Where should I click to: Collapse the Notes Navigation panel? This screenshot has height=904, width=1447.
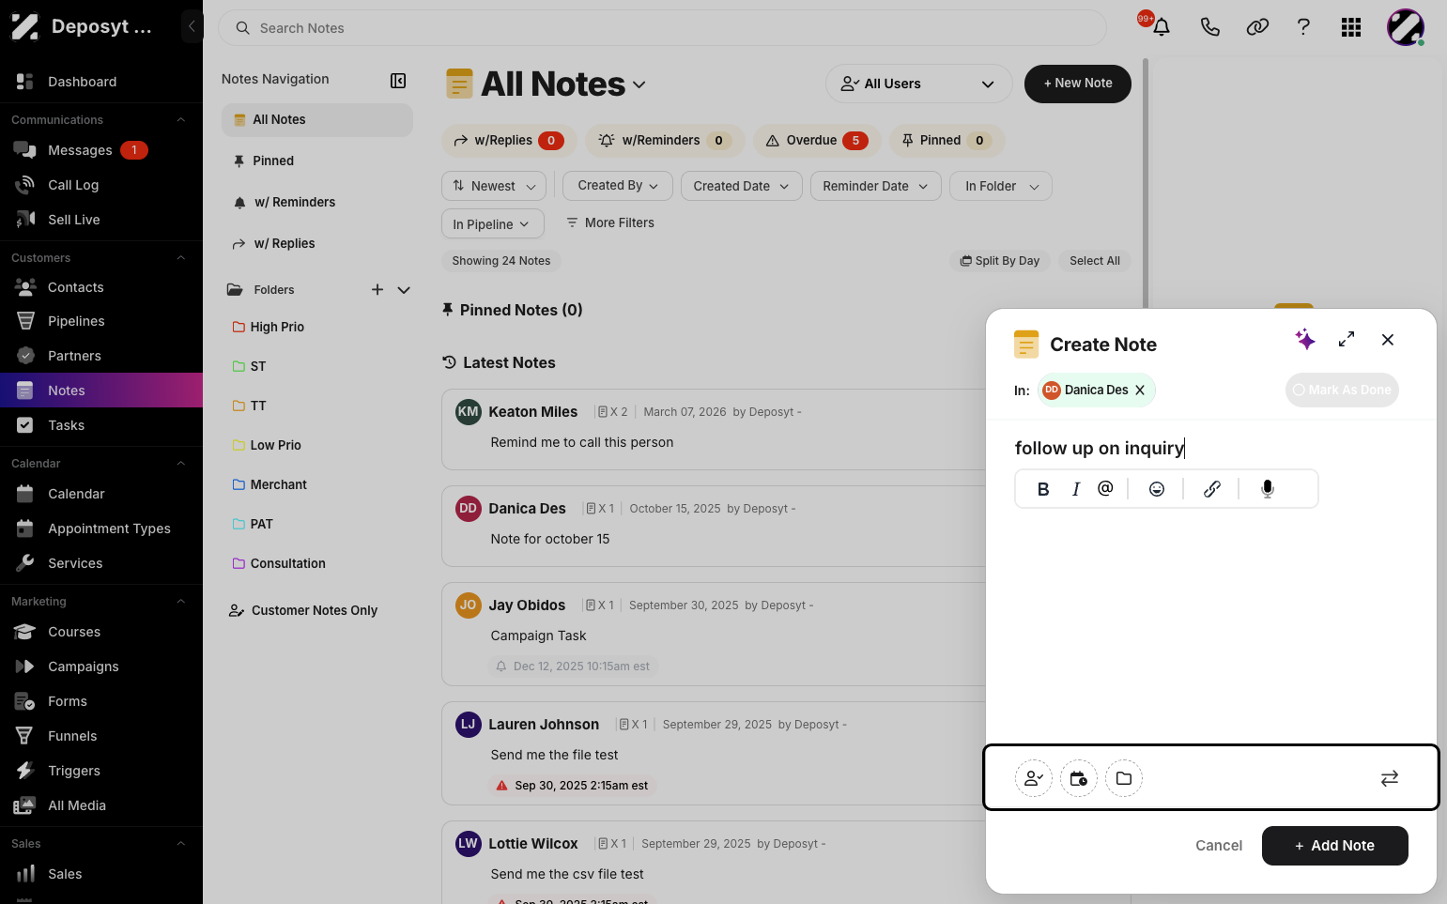398,81
